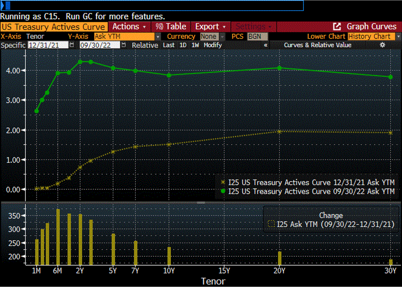The image size is (402, 287).
Task: Open Curves & Relative Value panel
Action: tap(318, 45)
